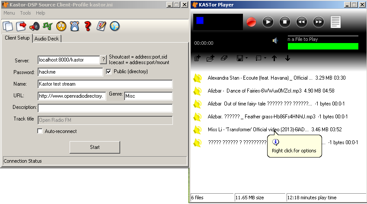Click the repeat loop mode icon
This screenshot has width=367, height=204.
pos(258,58)
